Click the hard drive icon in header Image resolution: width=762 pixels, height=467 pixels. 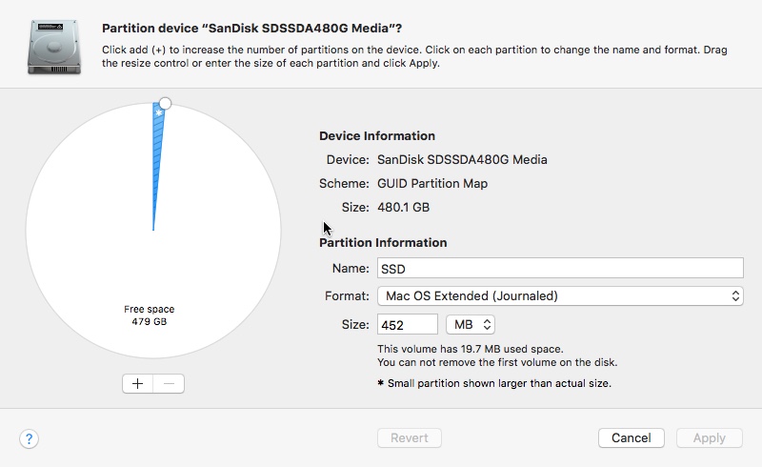tap(54, 48)
